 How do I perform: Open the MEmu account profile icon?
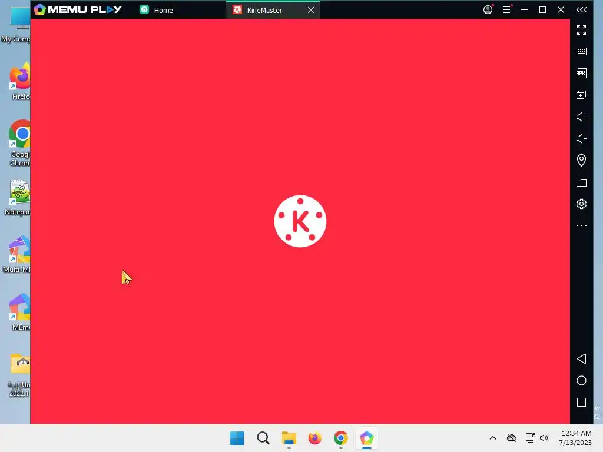pyautogui.click(x=488, y=9)
